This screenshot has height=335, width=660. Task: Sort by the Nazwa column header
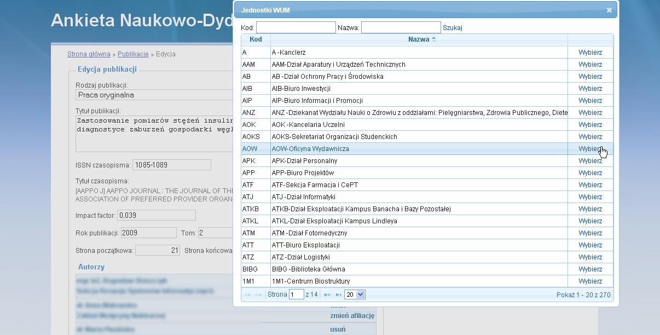click(419, 39)
